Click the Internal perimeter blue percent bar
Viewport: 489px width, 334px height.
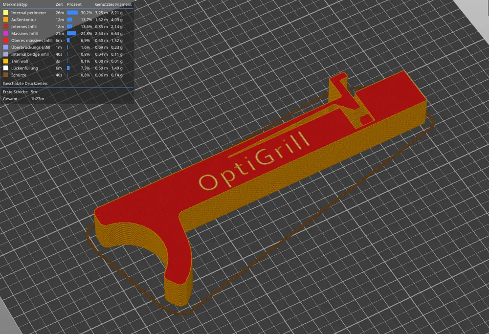coord(73,13)
